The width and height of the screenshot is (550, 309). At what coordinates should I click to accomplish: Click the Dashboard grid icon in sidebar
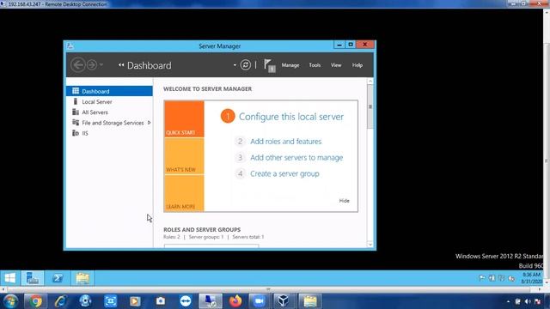[76, 91]
